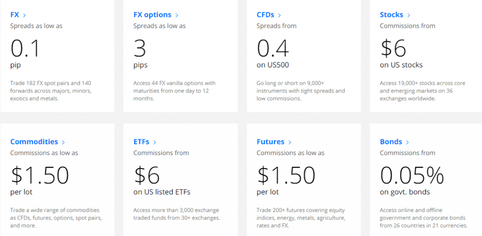The width and height of the screenshot is (482, 236).
Task: Open the Futures heading link
Action: pos(270,141)
